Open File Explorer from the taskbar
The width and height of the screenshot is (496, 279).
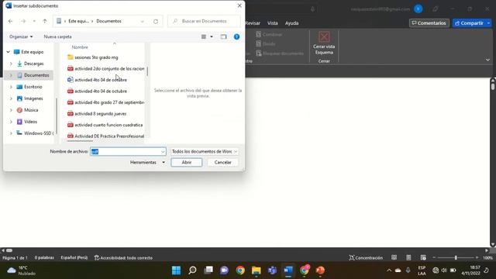coord(257,270)
